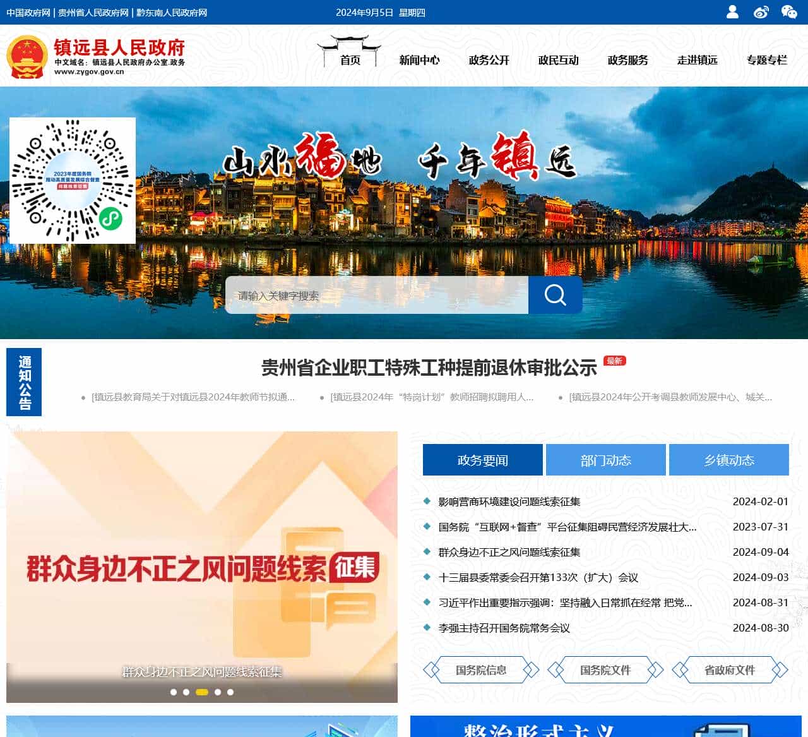
Task: Click the carousel caption 群众身边不正之风问题线索征集
Action: (x=202, y=672)
